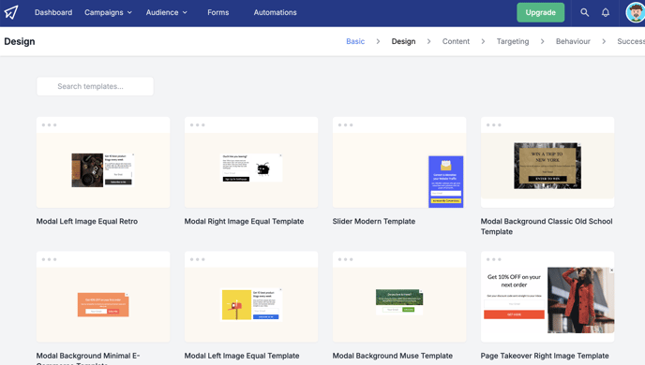This screenshot has height=365, width=645.
Task: Select Modal Right Image Equal Template thumbnail
Action: 251,162
